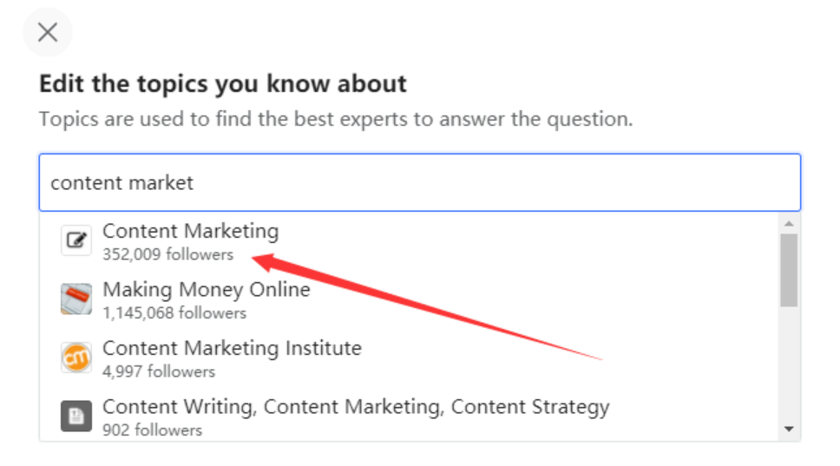Viewport: 840px width, 466px height.
Task: Click the 902 followers text
Action: click(153, 430)
